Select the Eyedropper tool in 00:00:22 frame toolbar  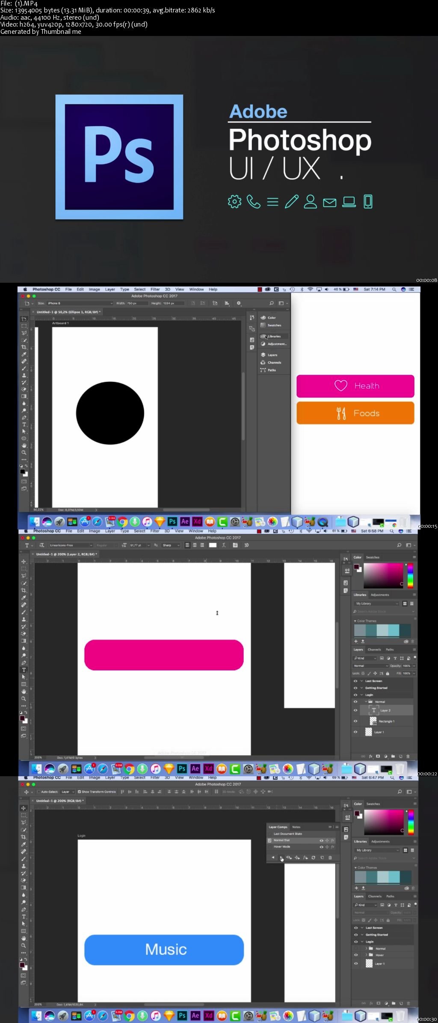tap(24, 598)
